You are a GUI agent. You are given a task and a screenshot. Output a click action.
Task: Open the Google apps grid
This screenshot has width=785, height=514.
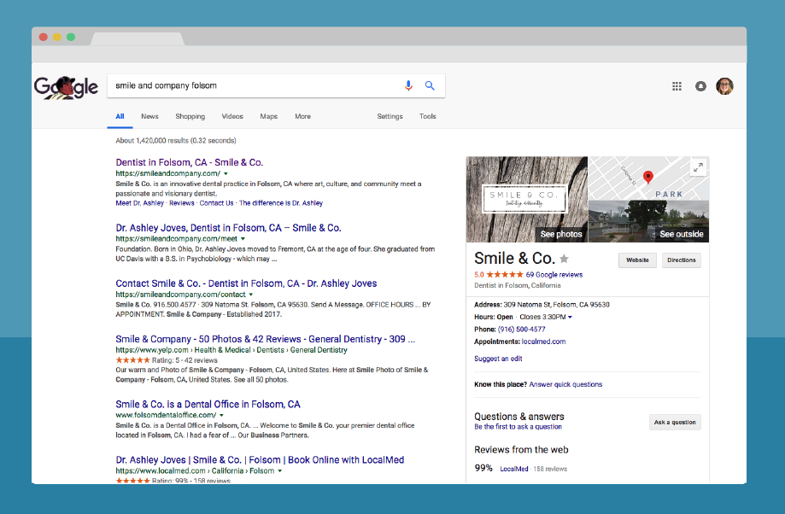click(x=677, y=86)
